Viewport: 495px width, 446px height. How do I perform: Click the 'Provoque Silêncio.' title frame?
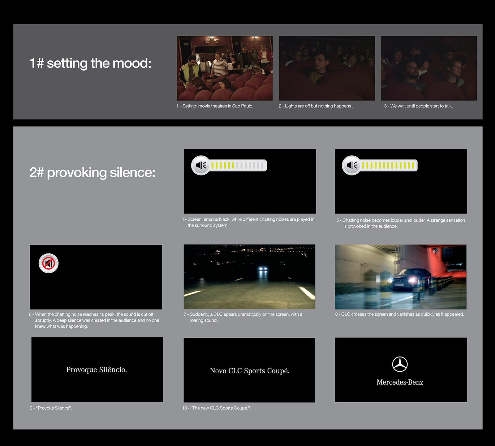click(x=97, y=370)
